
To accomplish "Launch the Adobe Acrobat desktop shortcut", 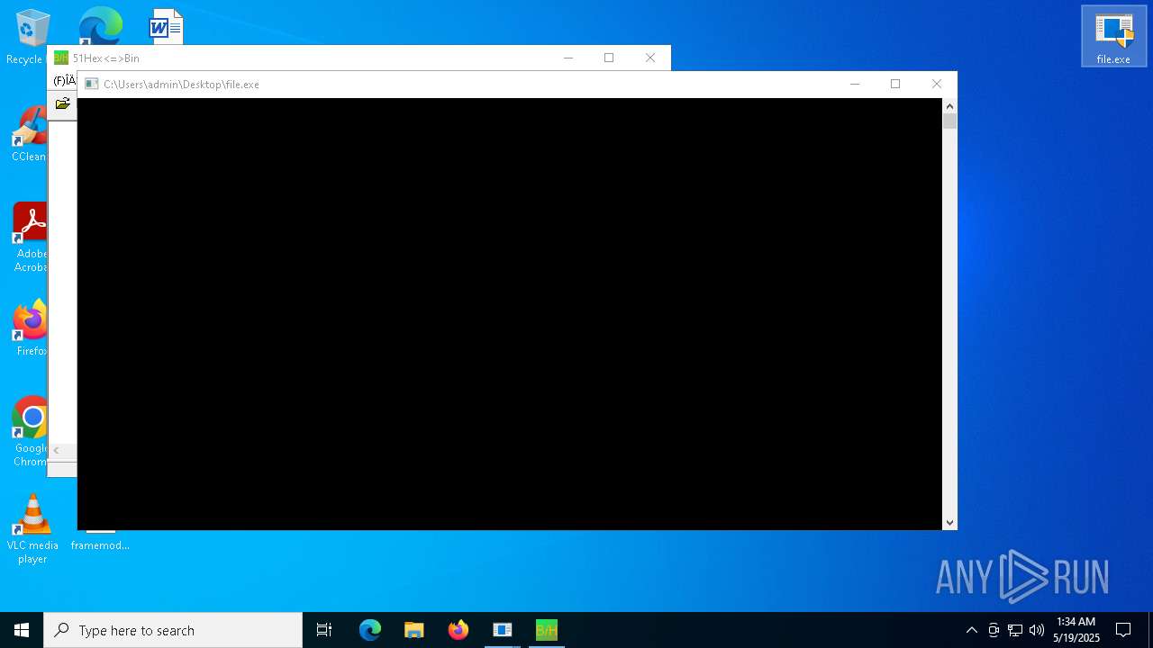I will tap(30, 238).
